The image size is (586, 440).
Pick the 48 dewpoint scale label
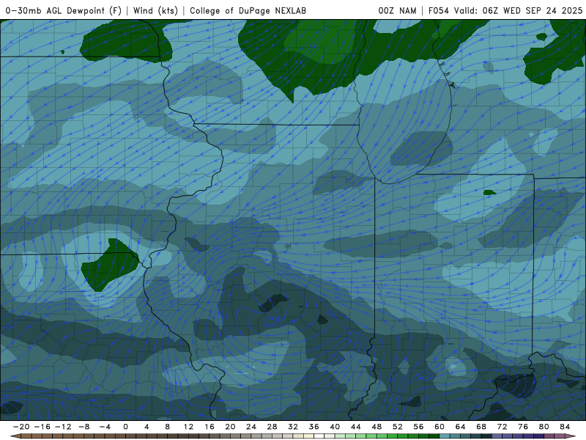tap(377, 427)
